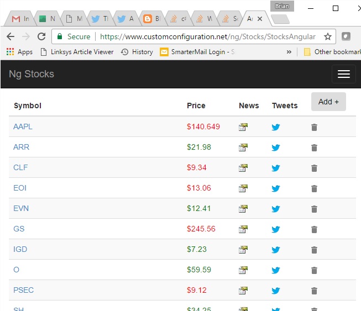Remove IGD with the trash icon
The height and width of the screenshot is (311, 361).
(x=314, y=250)
